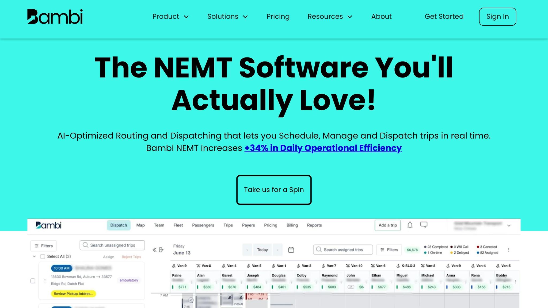Collapse panel with double-chevron left icon
The image size is (548, 308).
(154, 250)
